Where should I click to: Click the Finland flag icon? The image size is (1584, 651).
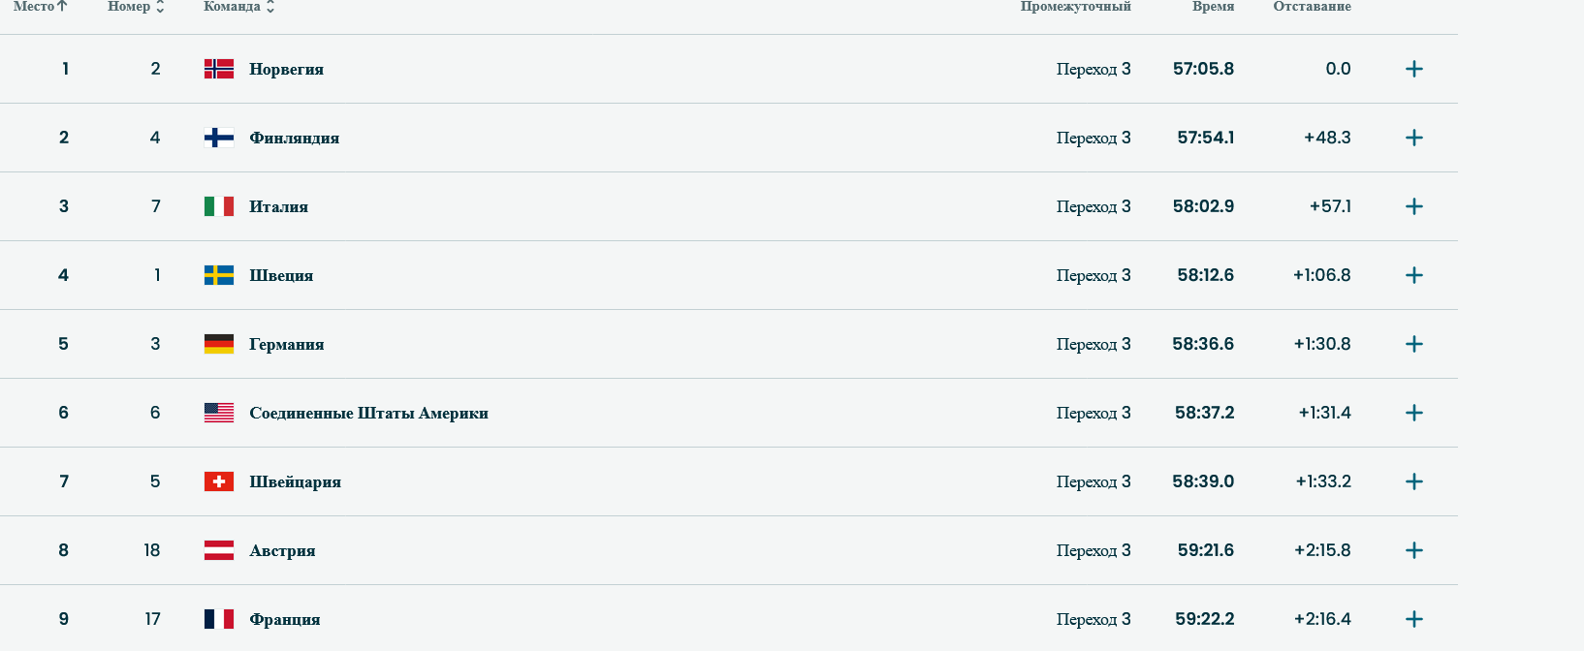(x=218, y=138)
